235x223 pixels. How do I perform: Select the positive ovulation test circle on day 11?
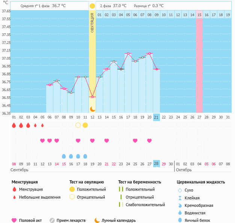click(85, 125)
